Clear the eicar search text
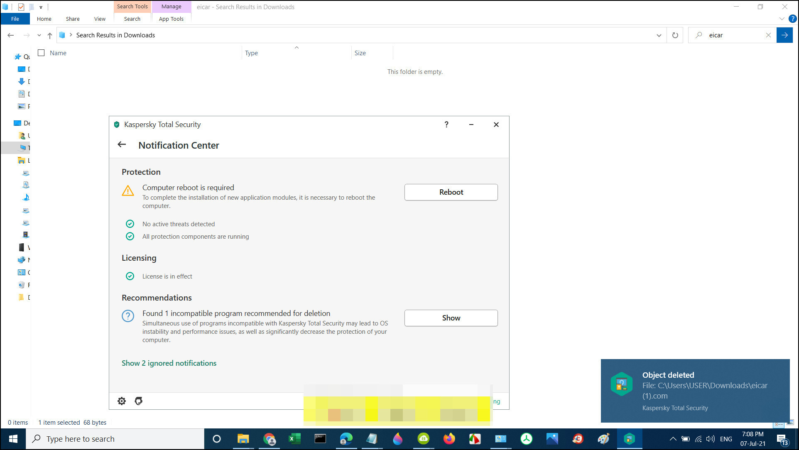The height and width of the screenshot is (450, 799). (x=768, y=35)
